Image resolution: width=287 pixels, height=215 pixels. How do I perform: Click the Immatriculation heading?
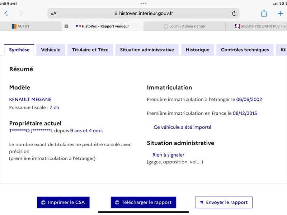point(169,87)
